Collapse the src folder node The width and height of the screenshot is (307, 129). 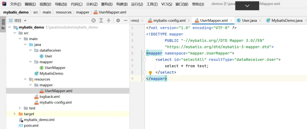pyautogui.click(x=15, y=33)
